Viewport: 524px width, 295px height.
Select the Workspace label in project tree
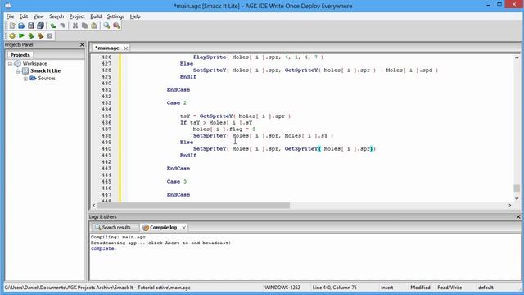coord(34,64)
